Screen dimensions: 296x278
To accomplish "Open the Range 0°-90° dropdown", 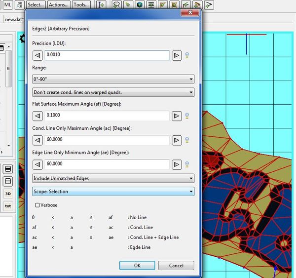I will click(113, 79).
